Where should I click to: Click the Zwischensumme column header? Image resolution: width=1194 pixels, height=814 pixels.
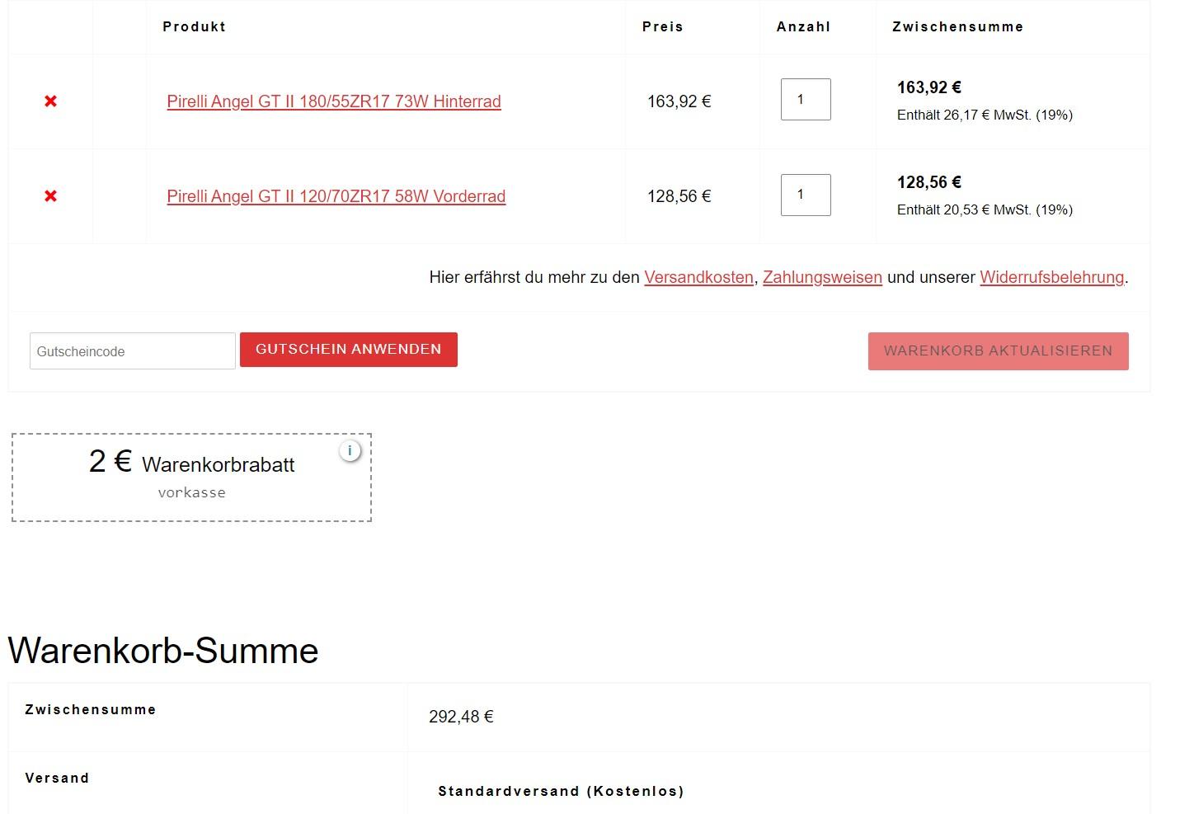[958, 26]
